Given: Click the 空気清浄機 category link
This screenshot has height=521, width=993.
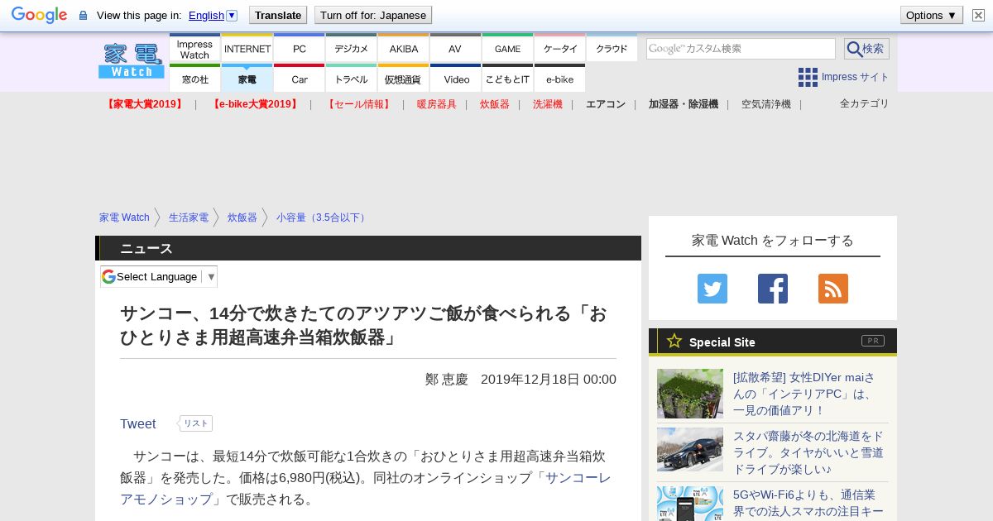Looking at the screenshot, I should point(766,104).
